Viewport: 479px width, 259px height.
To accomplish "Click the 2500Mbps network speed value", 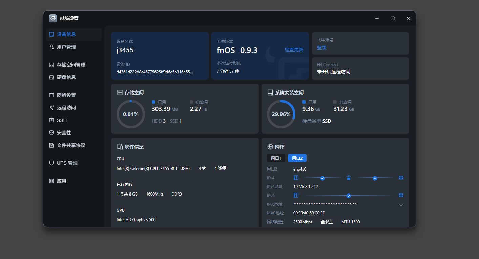I will pyautogui.click(x=303, y=222).
